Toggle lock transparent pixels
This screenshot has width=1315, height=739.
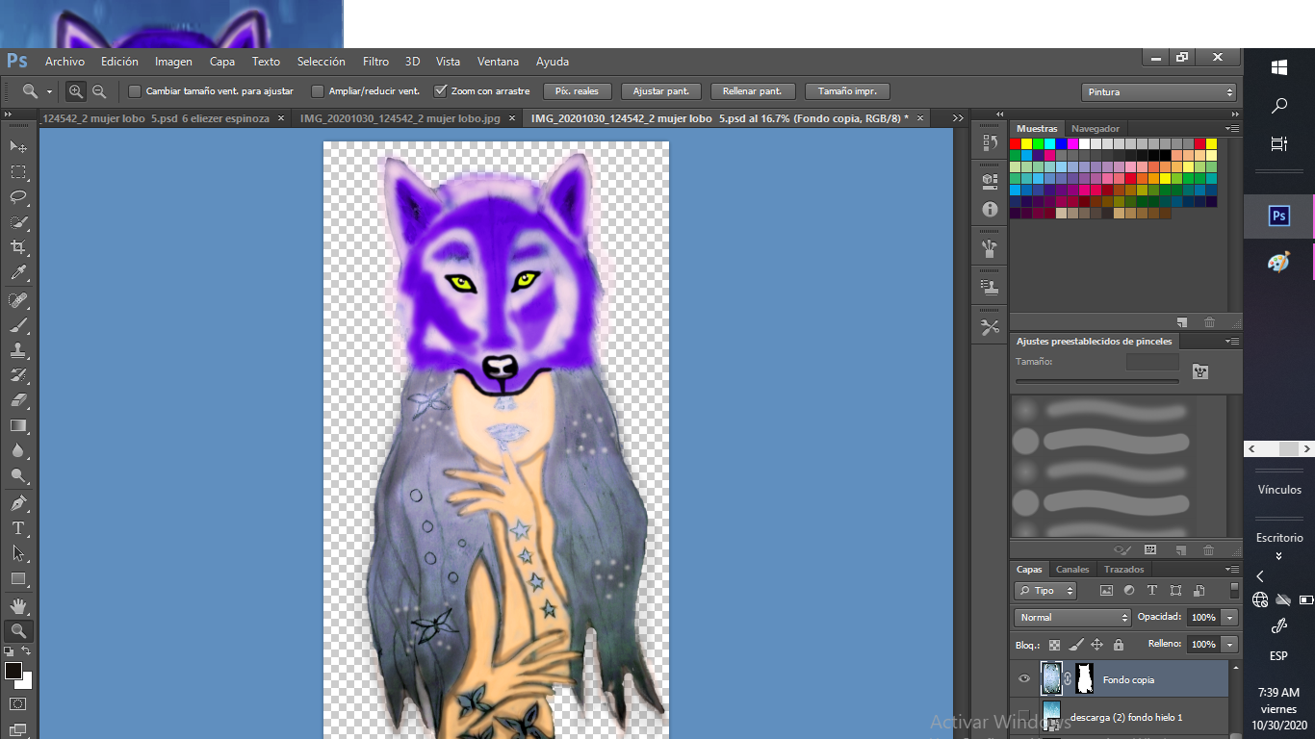pos(1055,645)
